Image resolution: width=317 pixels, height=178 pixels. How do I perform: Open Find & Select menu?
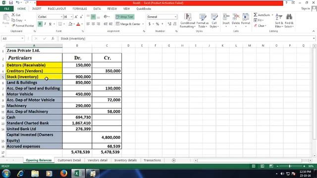click(289, 20)
